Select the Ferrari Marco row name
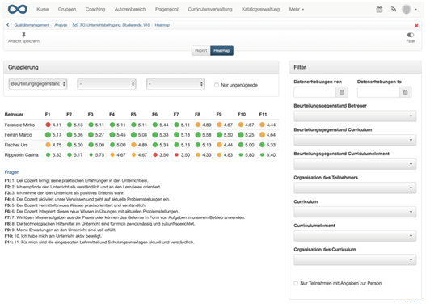The width and height of the screenshot is (426, 304). (19, 135)
